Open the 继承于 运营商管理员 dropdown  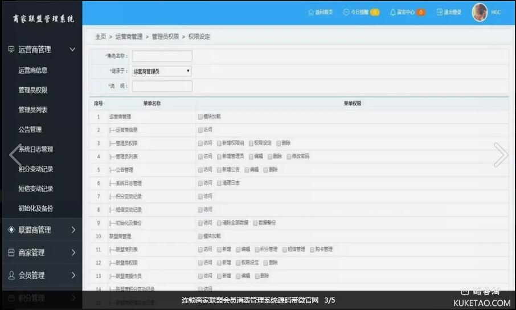tap(162, 71)
